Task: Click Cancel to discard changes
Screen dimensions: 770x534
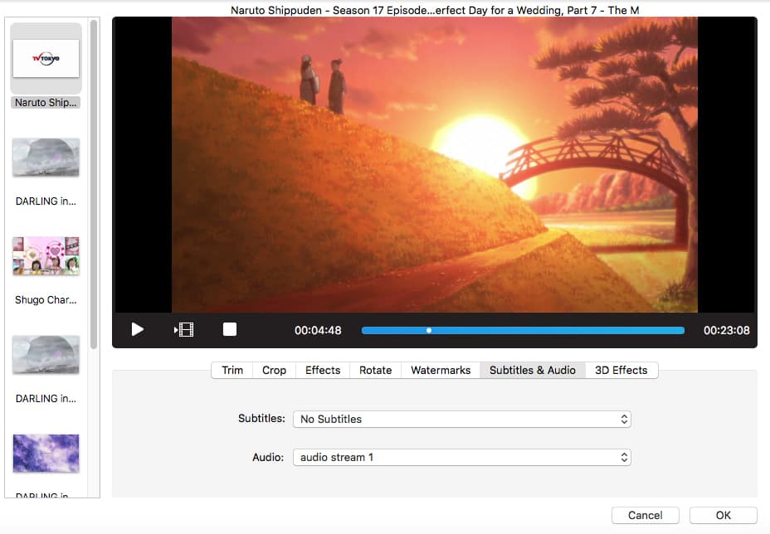Action: 645,515
